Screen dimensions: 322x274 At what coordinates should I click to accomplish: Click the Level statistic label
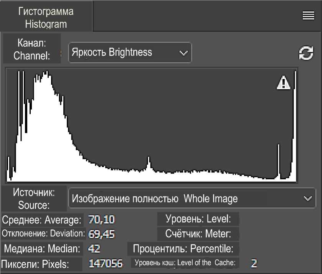pyautogui.click(x=198, y=219)
